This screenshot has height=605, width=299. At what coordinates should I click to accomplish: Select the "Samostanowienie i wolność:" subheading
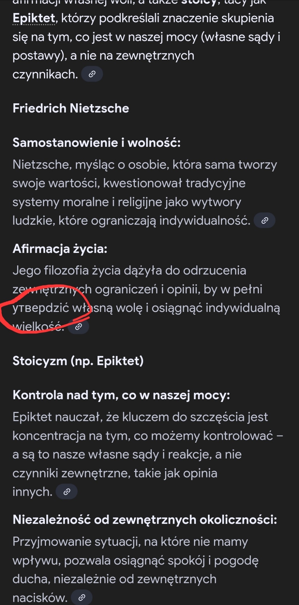pos(96,143)
